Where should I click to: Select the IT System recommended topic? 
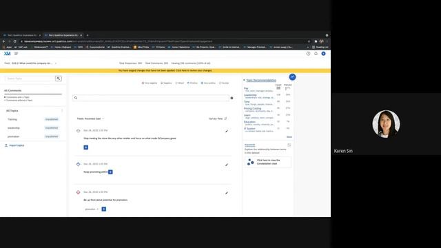pos(249,129)
